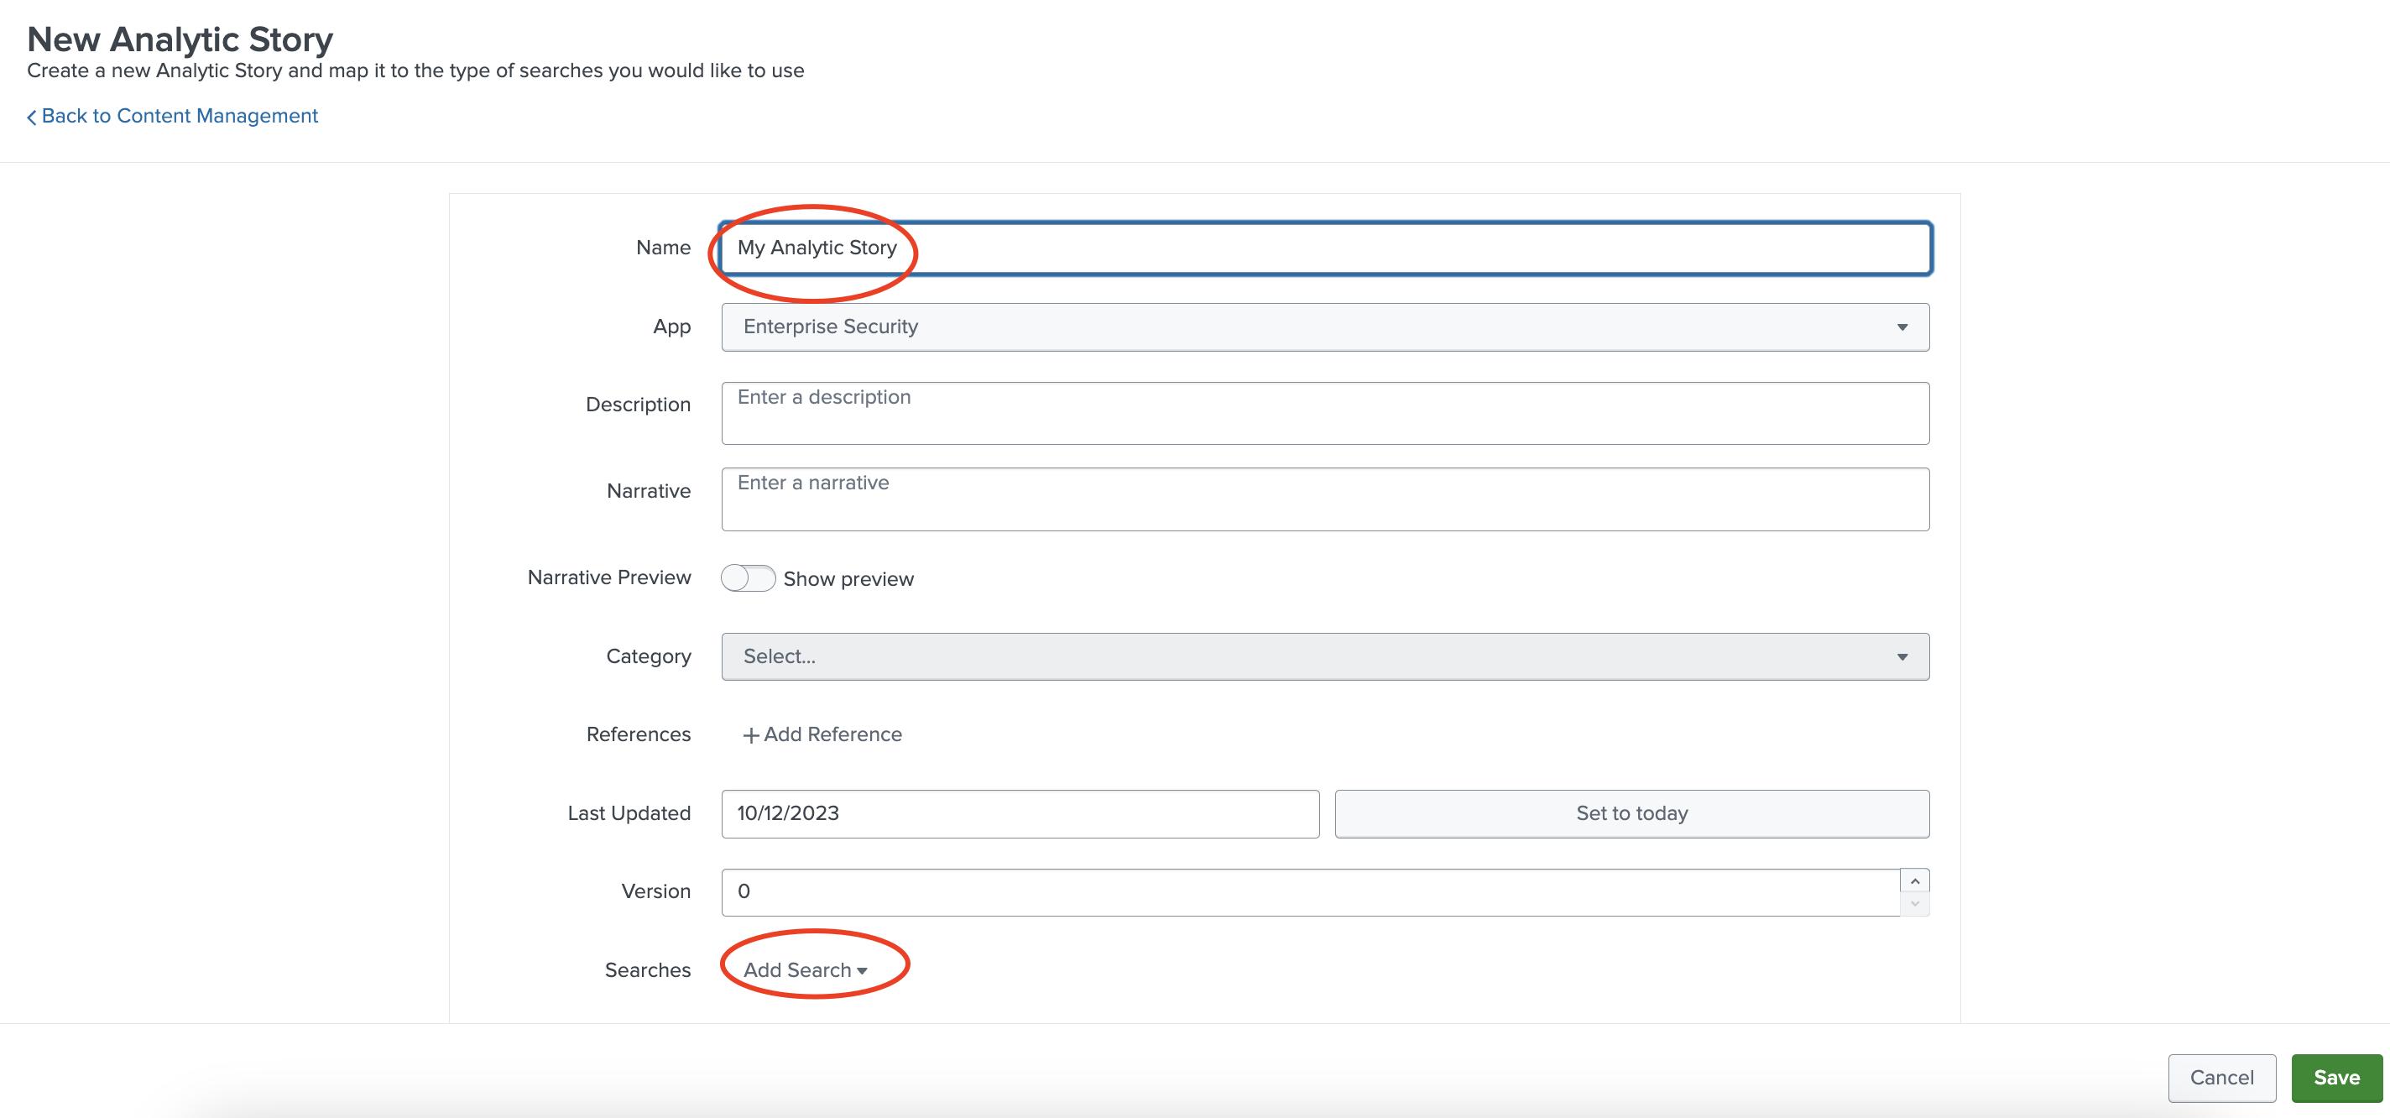This screenshot has width=2390, height=1118.
Task: Click the plus icon beside Add Reference
Action: (x=750, y=734)
